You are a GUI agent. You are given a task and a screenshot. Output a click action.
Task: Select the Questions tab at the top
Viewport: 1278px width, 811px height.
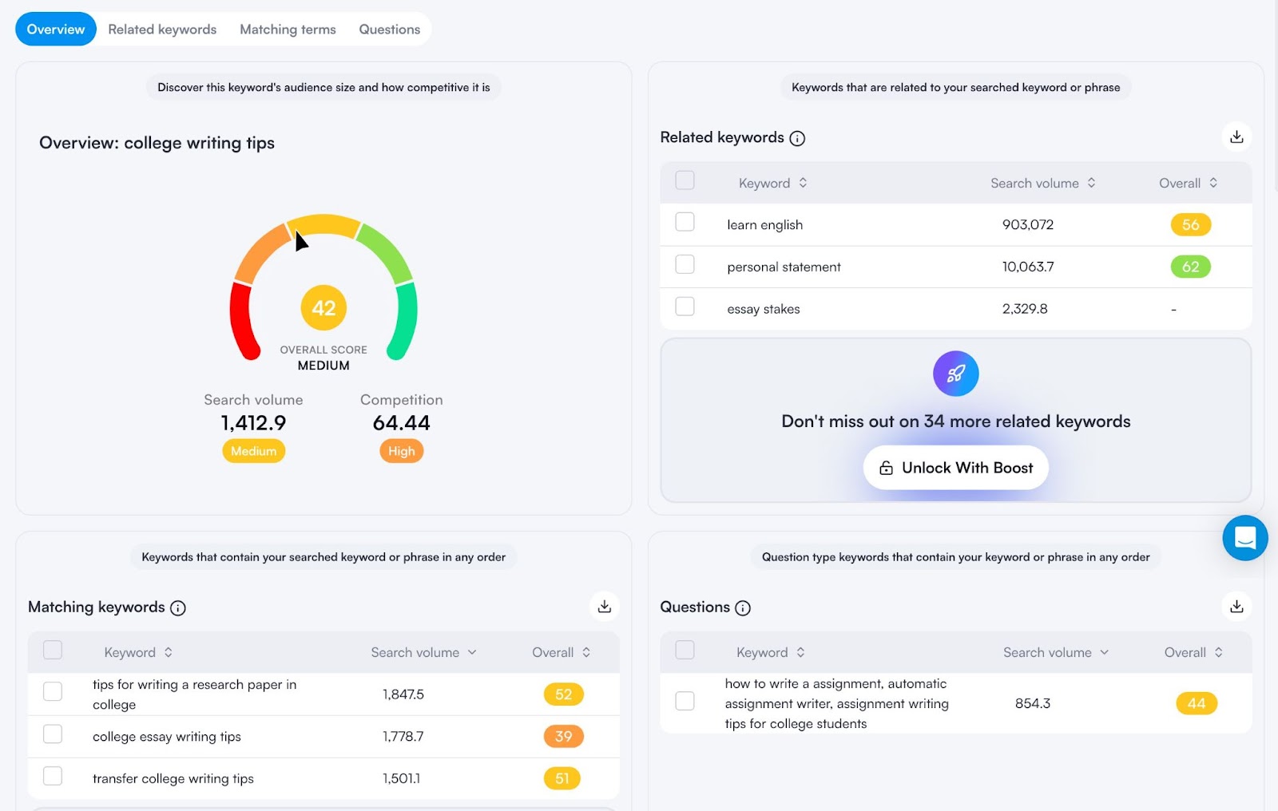click(x=389, y=29)
